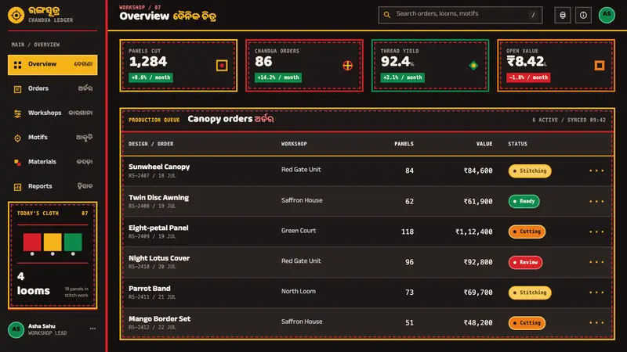Open the Motifs menu item
Viewport: 627px width, 352px height.
(x=53, y=138)
